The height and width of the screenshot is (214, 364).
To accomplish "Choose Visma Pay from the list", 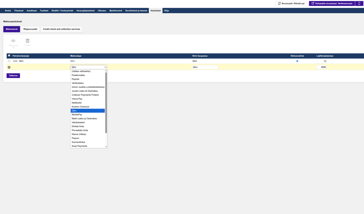I will 88,99.
